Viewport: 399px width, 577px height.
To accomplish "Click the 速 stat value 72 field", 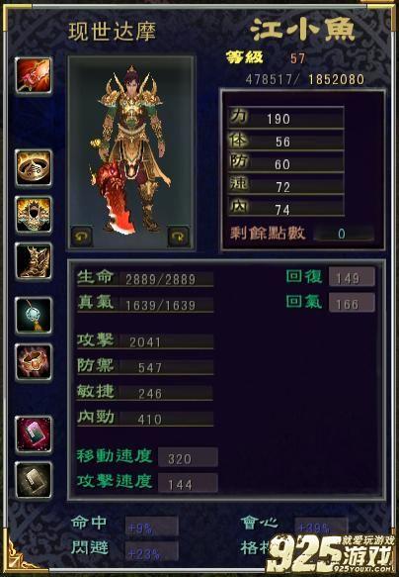I will 285,186.
